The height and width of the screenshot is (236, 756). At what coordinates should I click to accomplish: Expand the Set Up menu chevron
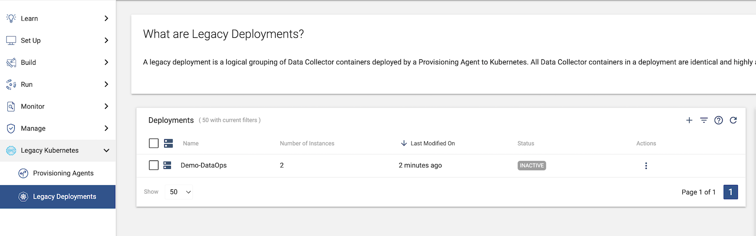pos(106,40)
